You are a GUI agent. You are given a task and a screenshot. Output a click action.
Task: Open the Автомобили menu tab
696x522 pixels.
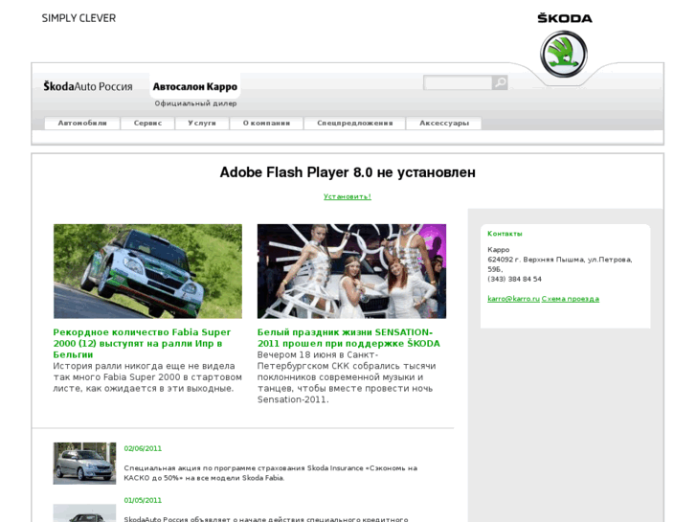point(82,123)
